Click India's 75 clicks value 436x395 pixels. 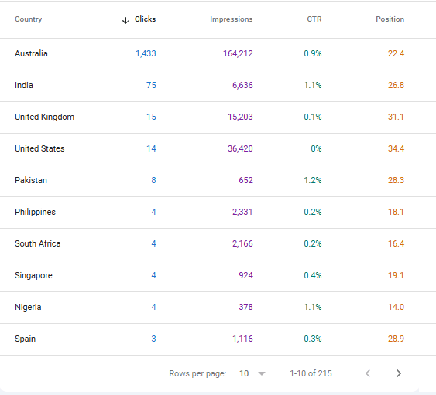pyautogui.click(x=151, y=85)
